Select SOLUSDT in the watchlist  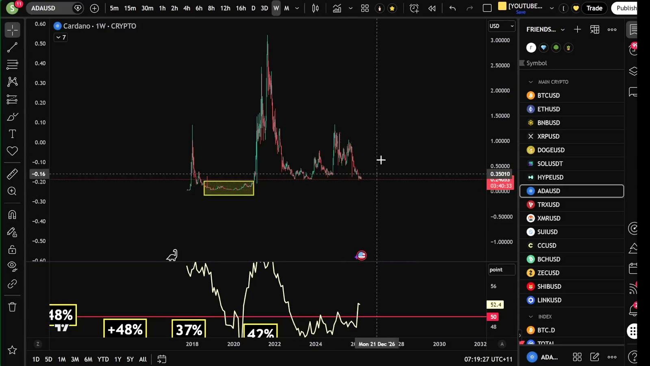tap(572, 163)
